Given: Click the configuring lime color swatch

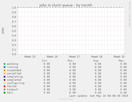Looking at the screenshot, I should [x=5, y=83].
